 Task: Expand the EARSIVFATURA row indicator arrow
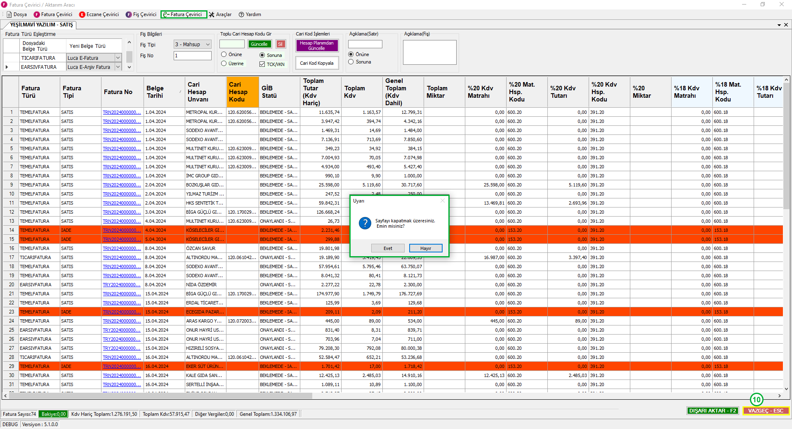7,67
